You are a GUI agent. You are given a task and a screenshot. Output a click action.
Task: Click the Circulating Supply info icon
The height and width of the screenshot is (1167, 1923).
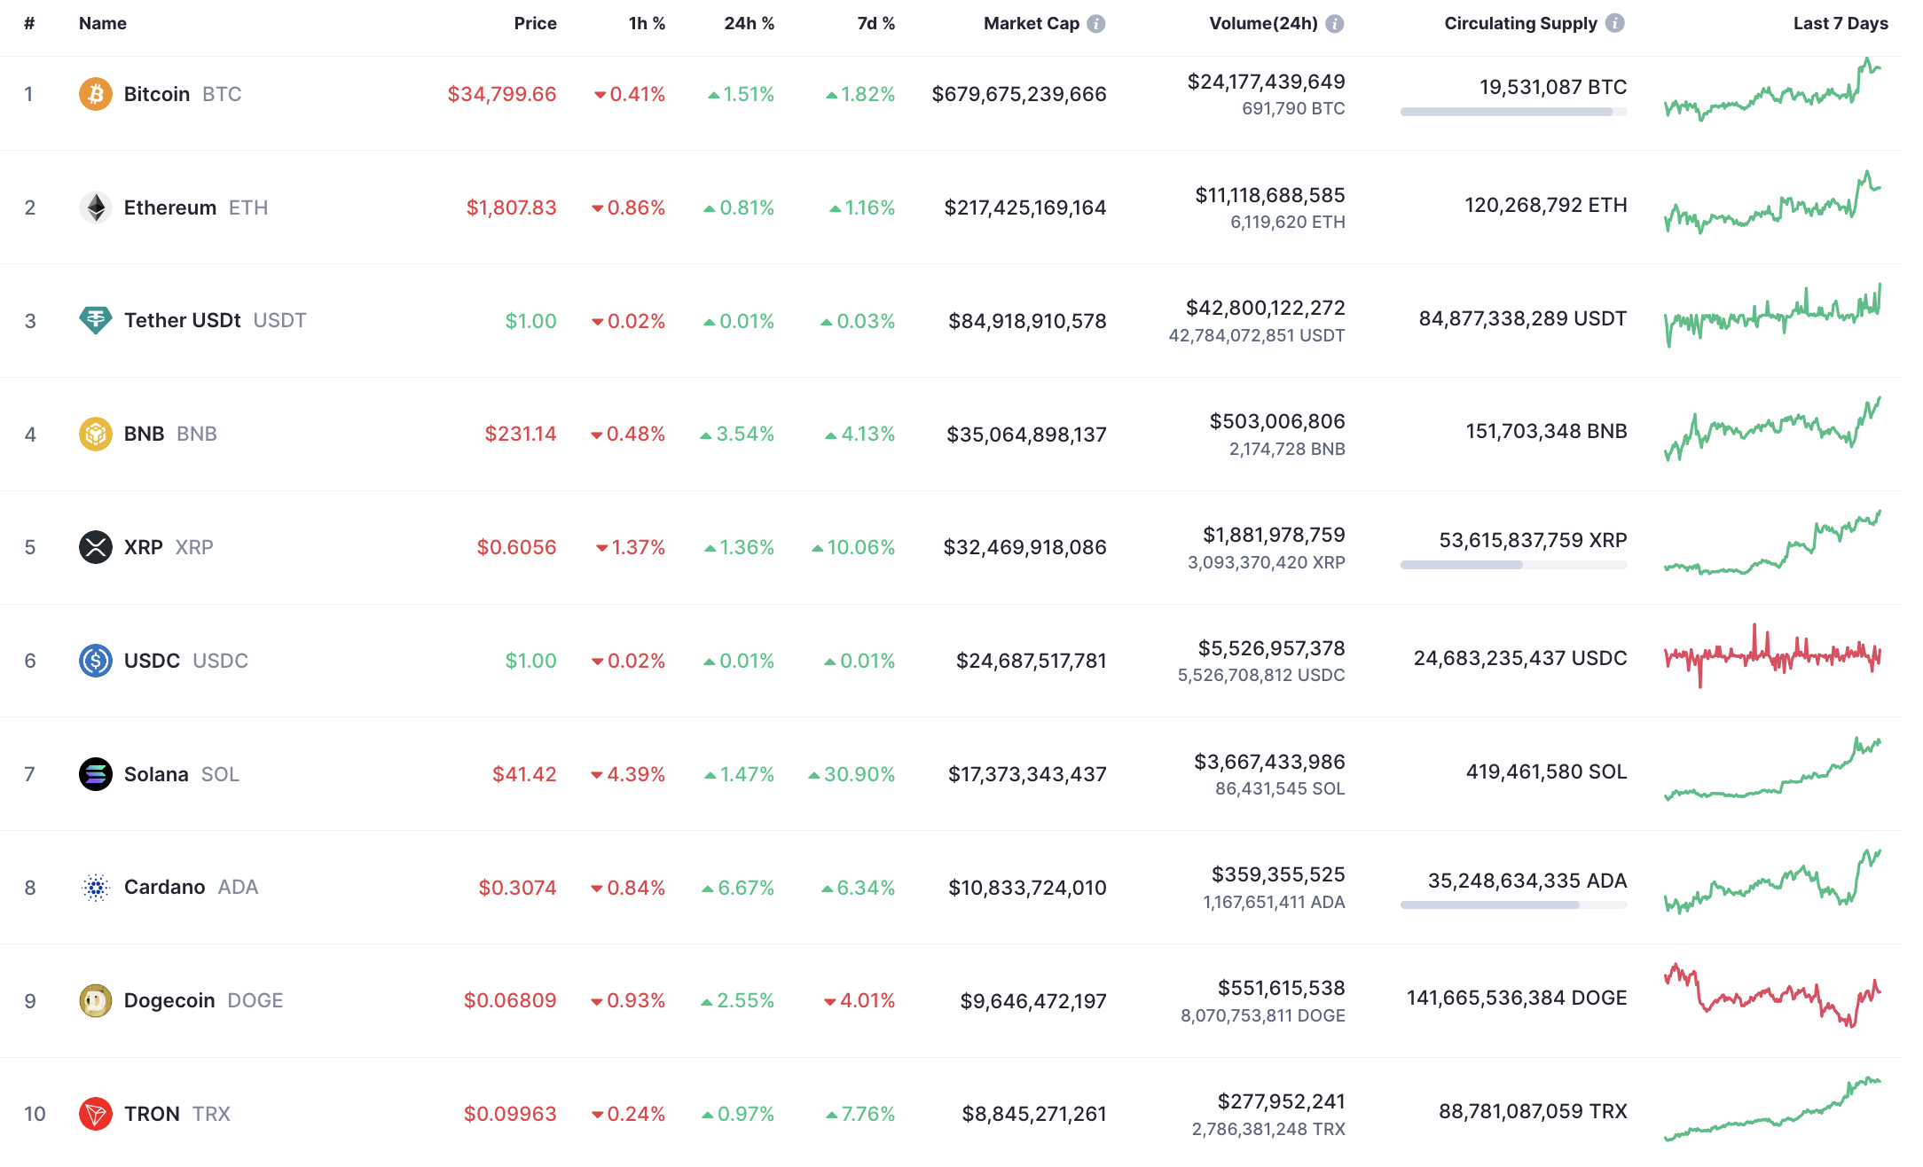click(x=1615, y=24)
